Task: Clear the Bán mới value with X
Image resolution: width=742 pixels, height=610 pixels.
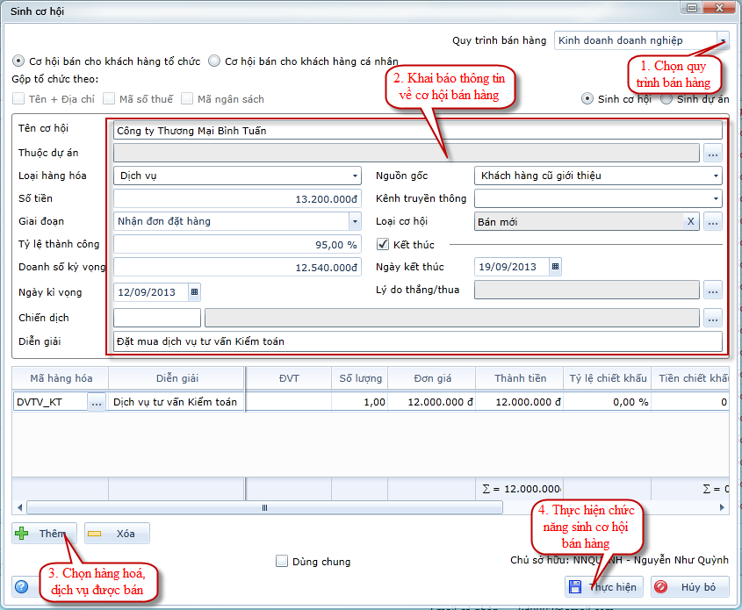Action: click(x=691, y=221)
